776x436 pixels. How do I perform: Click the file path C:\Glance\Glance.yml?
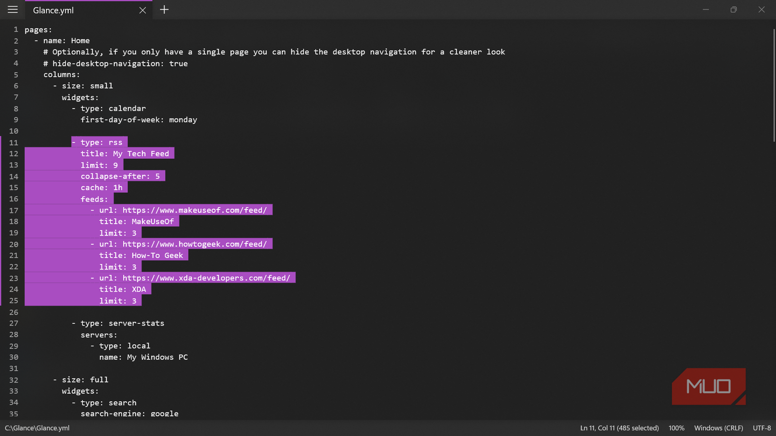[37, 428]
